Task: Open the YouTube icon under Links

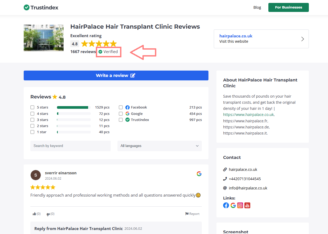Action: coord(247,205)
